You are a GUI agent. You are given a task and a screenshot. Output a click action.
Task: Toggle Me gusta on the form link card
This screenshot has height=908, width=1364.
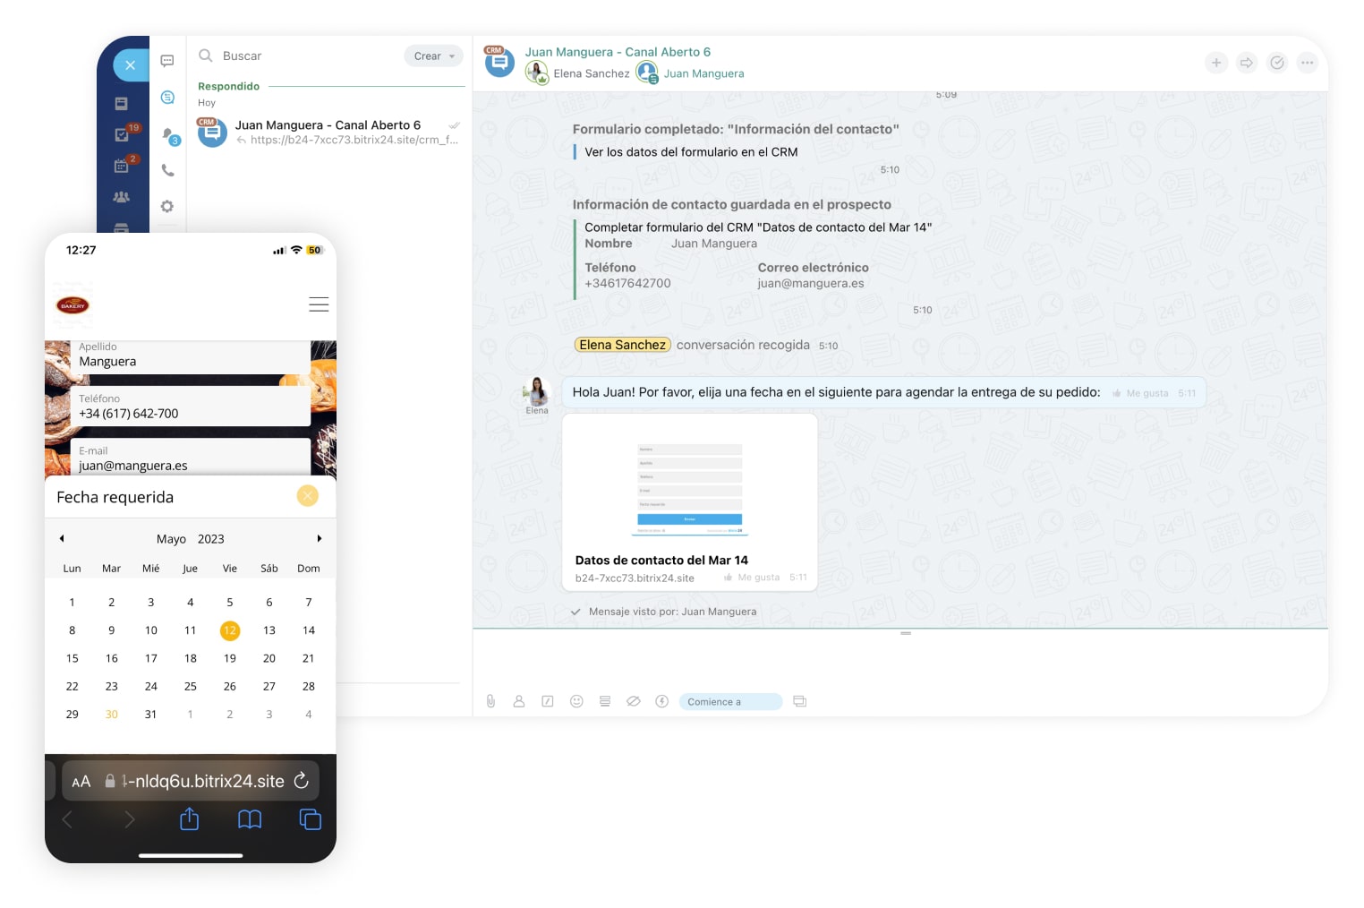coord(752,578)
